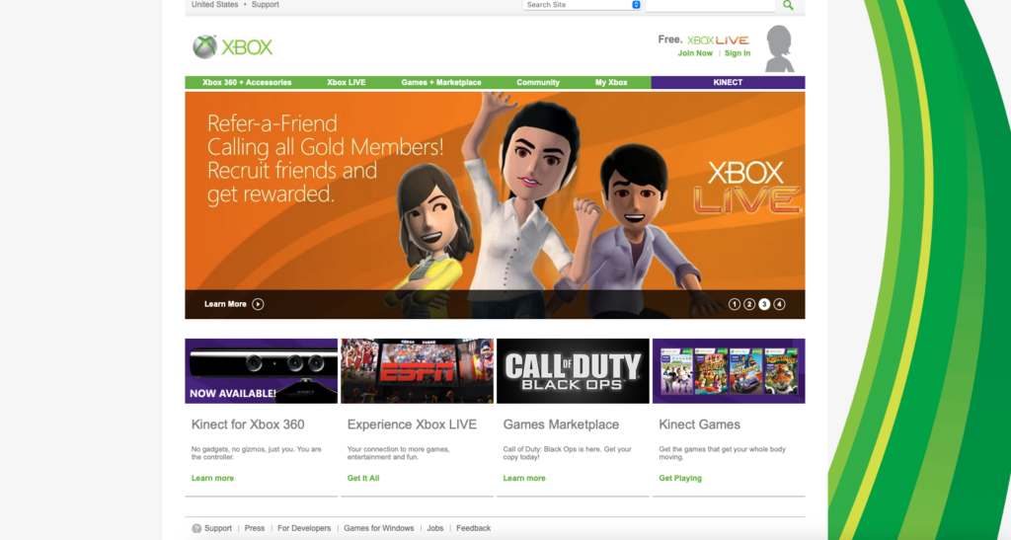The image size is (1011, 540).
Task: Go to banner slide 1
Action: click(735, 304)
